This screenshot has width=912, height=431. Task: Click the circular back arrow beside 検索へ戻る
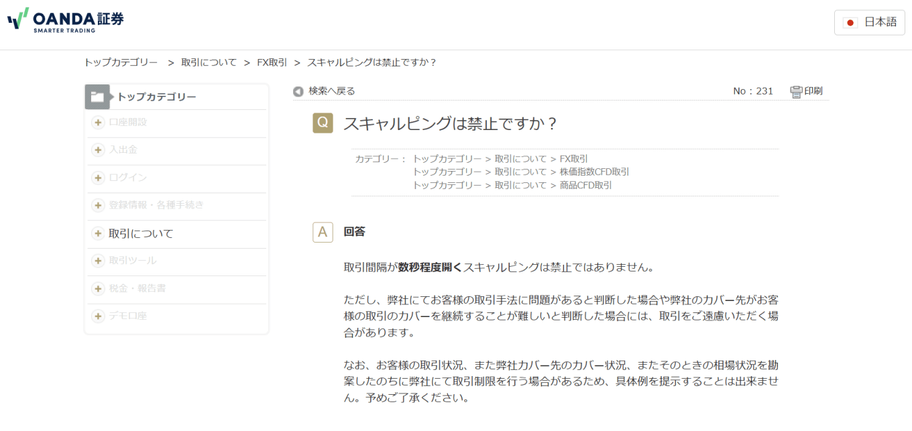pos(297,90)
